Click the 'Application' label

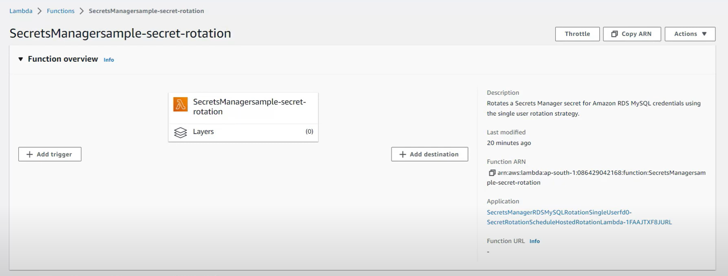[x=502, y=201]
